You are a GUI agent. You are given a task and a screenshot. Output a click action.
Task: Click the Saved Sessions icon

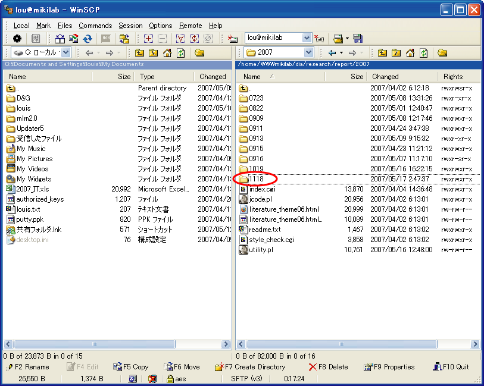click(338, 39)
